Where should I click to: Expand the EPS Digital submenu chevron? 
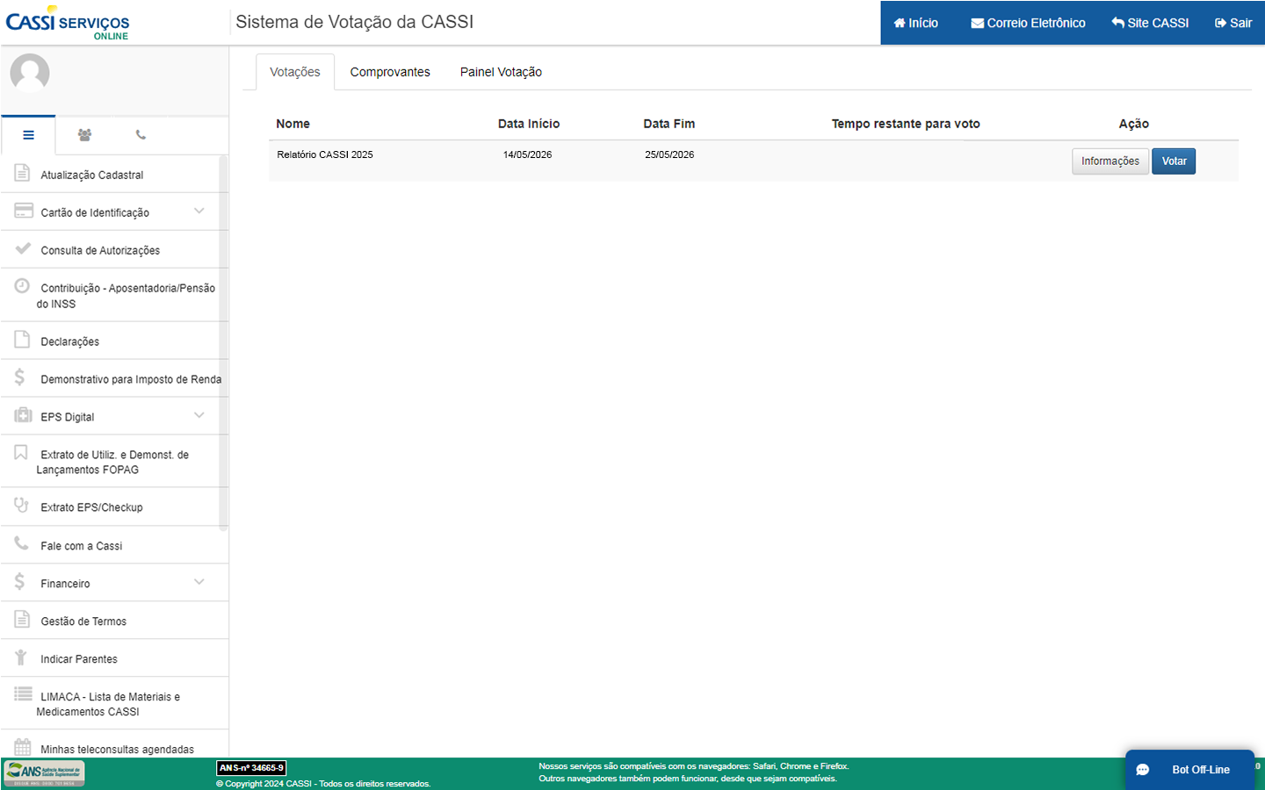pos(199,415)
